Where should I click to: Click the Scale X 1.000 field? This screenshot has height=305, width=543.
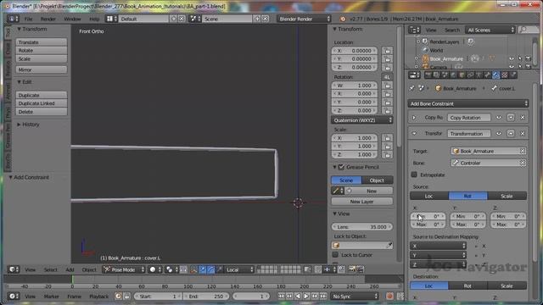(355, 138)
